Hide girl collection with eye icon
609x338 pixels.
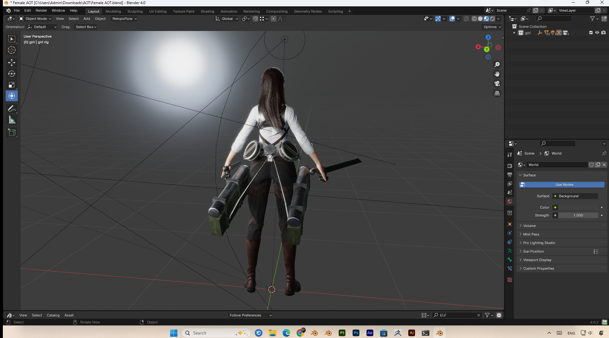click(x=597, y=33)
